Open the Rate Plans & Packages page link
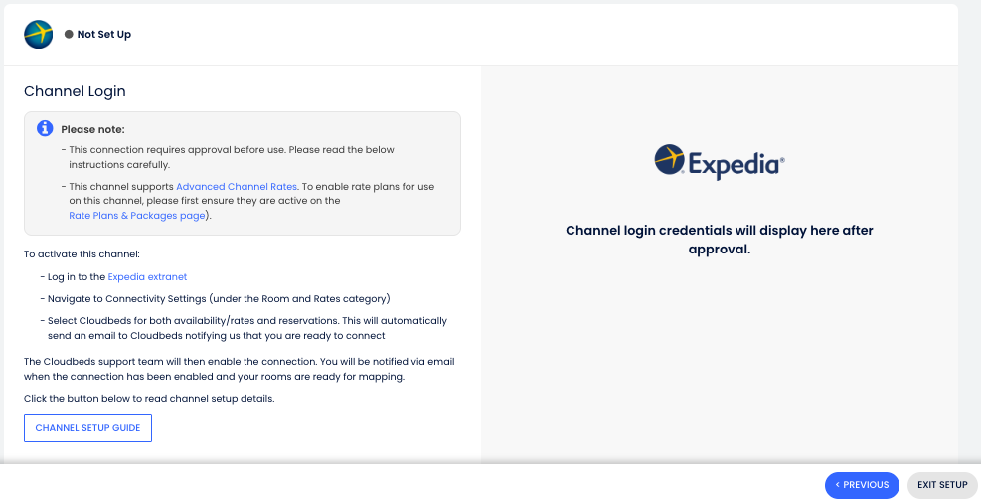This screenshot has width=981, height=504. coord(136,215)
